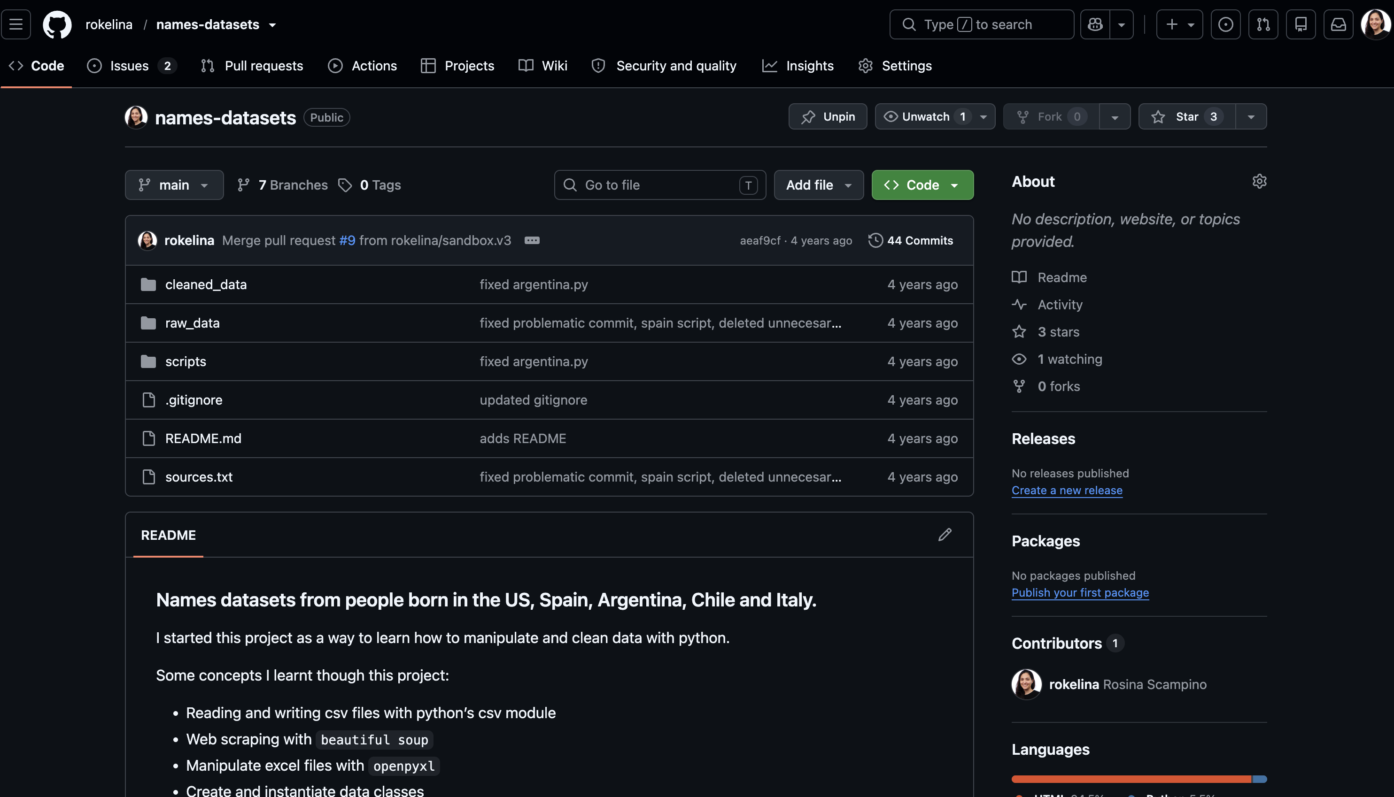The height and width of the screenshot is (797, 1394).
Task: Open the main branch selector dropdown
Action: point(174,185)
